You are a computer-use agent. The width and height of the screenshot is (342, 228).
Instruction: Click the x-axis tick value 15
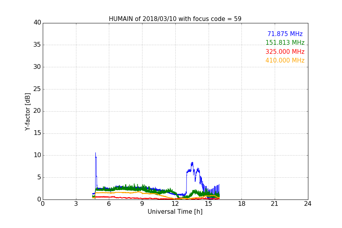208,204
